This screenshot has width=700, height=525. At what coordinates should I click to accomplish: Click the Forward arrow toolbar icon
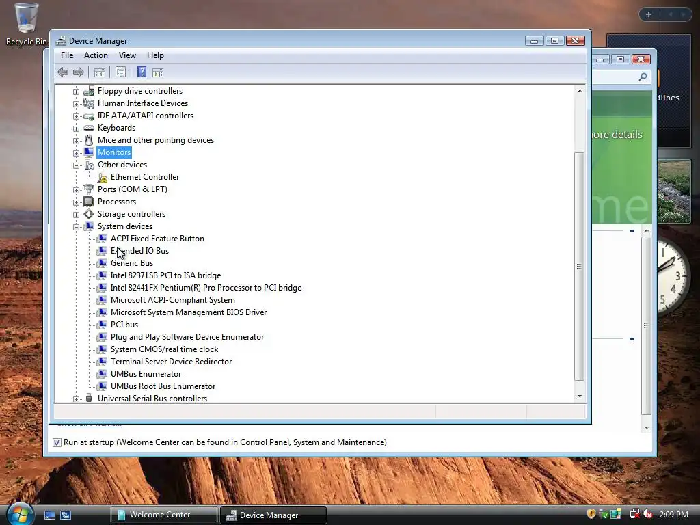coord(79,72)
